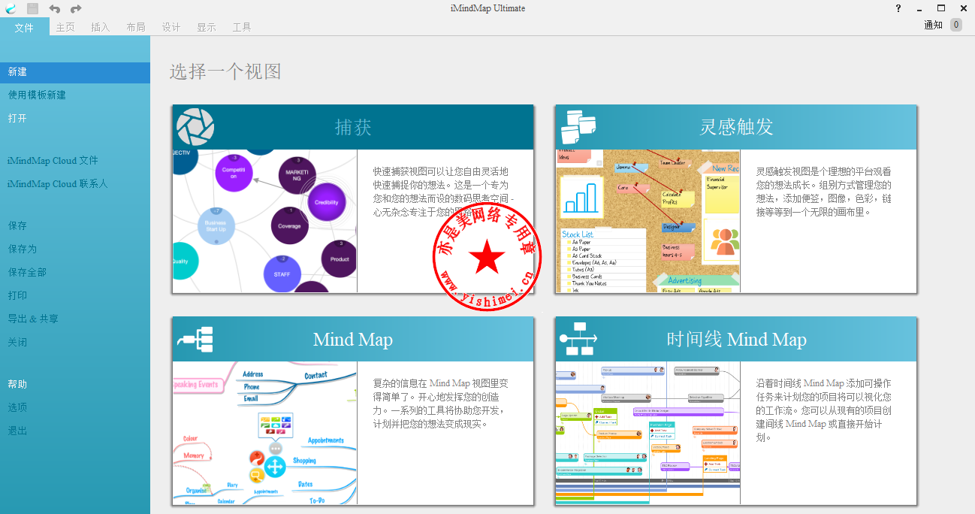The width and height of the screenshot is (975, 514).
Task: Click the 时间线 Mind Map preview thumbnail
Action: point(647,433)
